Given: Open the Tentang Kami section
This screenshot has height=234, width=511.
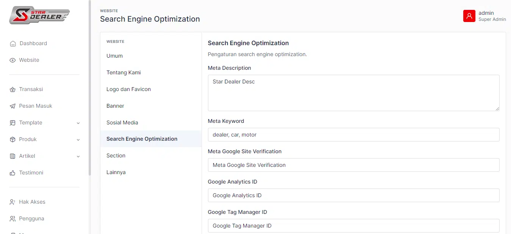Looking at the screenshot, I should coord(123,72).
